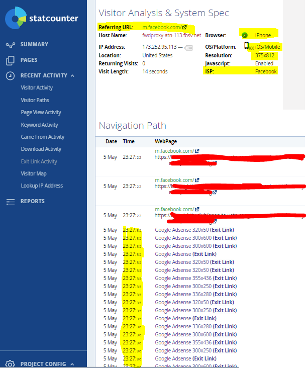Click the Summary graph icon in sidebar
Image resolution: width=306 pixels, height=368 pixels.
(x=11, y=45)
